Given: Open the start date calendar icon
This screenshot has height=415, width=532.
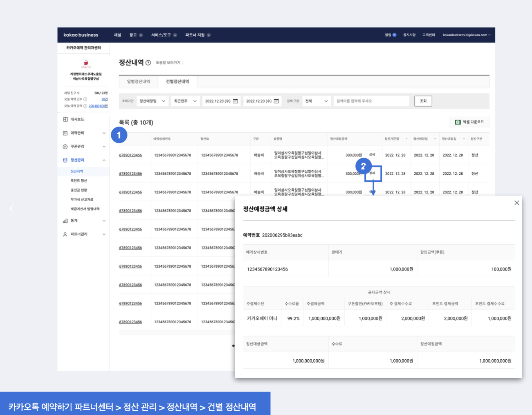Looking at the screenshot, I should [x=235, y=101].
